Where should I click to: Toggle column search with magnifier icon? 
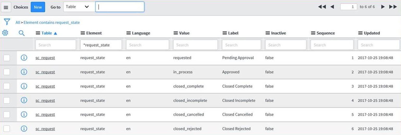click(x=22, y=33)
